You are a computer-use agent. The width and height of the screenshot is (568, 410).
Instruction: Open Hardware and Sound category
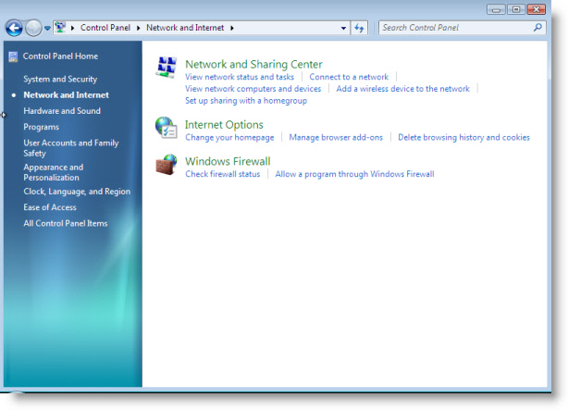(x=62, y=111)
